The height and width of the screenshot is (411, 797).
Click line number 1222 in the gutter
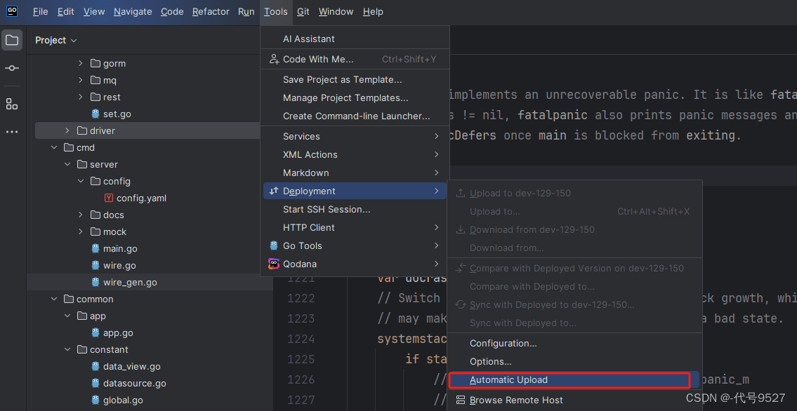301,298
